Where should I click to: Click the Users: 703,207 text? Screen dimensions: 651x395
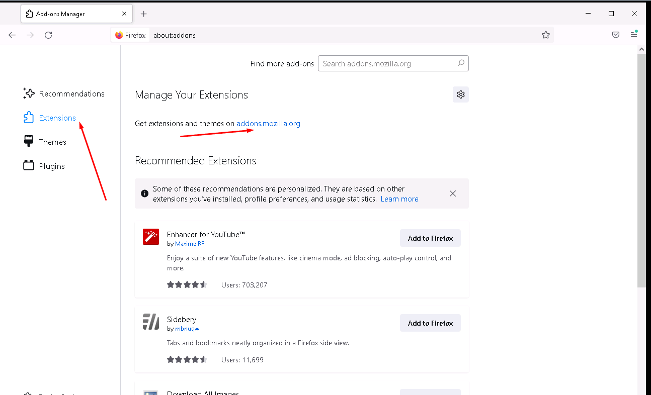coord(245,285)
